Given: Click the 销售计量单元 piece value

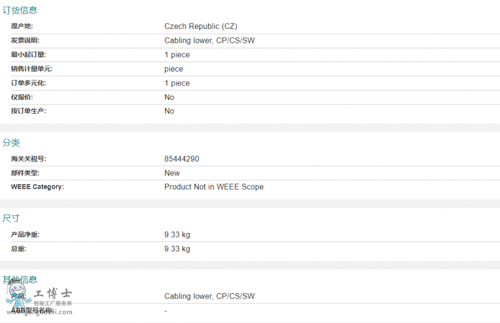Looking at the screenshot, I should click(x=173, y=69).
